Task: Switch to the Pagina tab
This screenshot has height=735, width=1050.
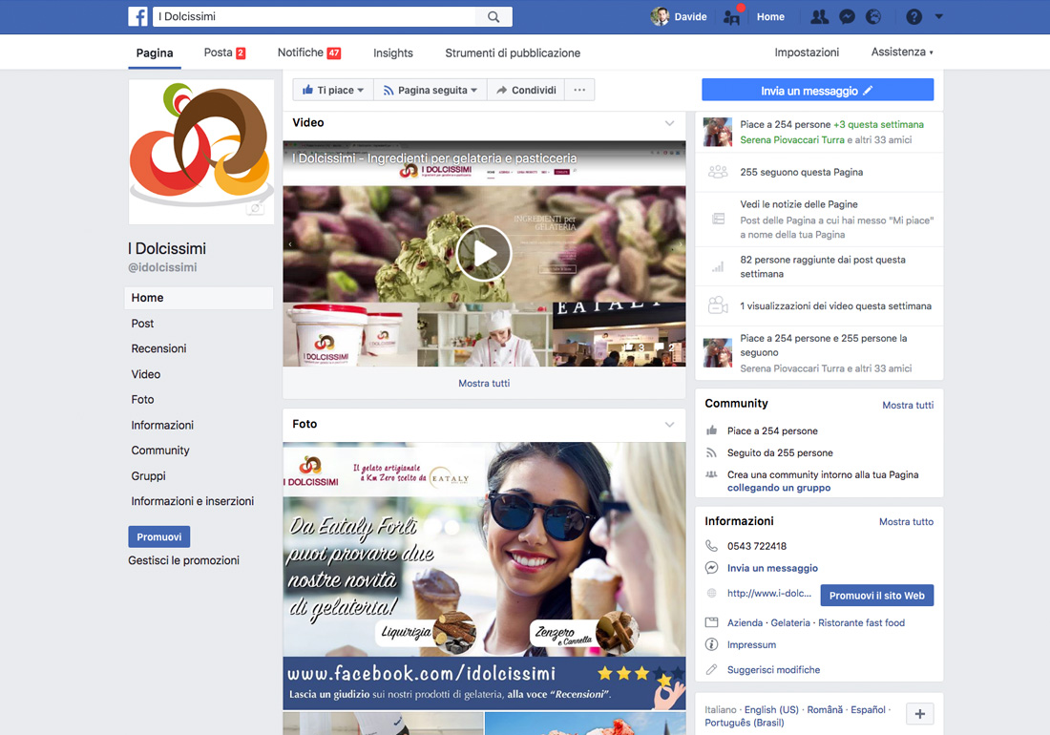Action: click(x=155, y=52)
